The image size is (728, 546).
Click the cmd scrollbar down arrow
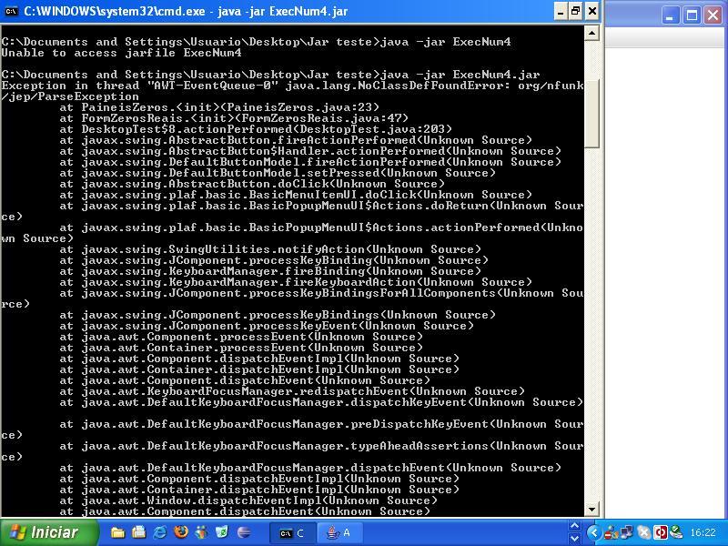click(591, 510)
